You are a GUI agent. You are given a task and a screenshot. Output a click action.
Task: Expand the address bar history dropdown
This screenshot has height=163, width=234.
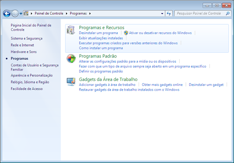click(162, 14)
